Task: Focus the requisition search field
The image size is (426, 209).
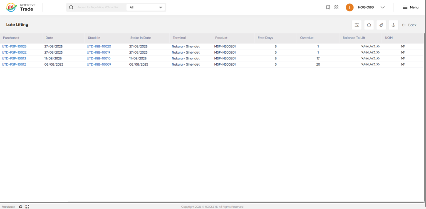Action: (x=98, y=7)
